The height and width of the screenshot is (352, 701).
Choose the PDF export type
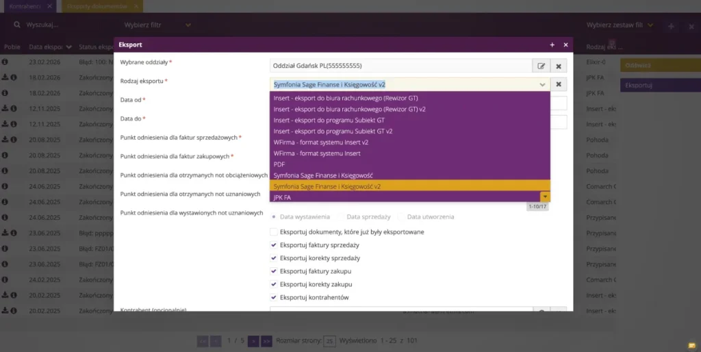click(409, 164)
